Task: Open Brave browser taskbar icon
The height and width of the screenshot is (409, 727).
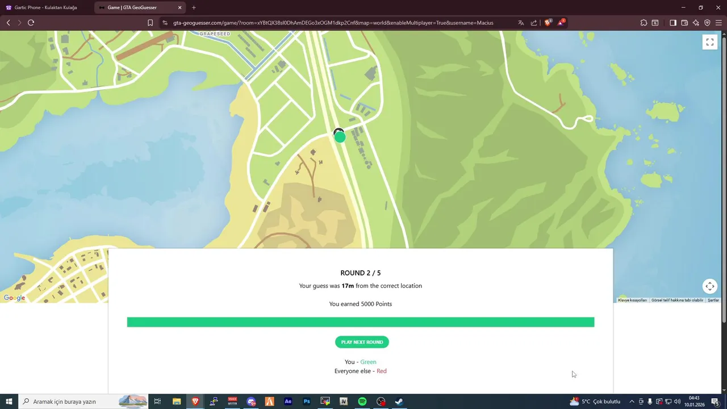Action: 195,402
